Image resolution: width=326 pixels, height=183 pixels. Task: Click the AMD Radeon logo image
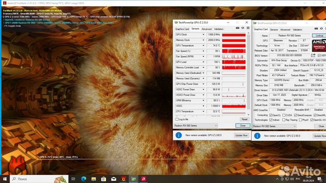point(319,45)
